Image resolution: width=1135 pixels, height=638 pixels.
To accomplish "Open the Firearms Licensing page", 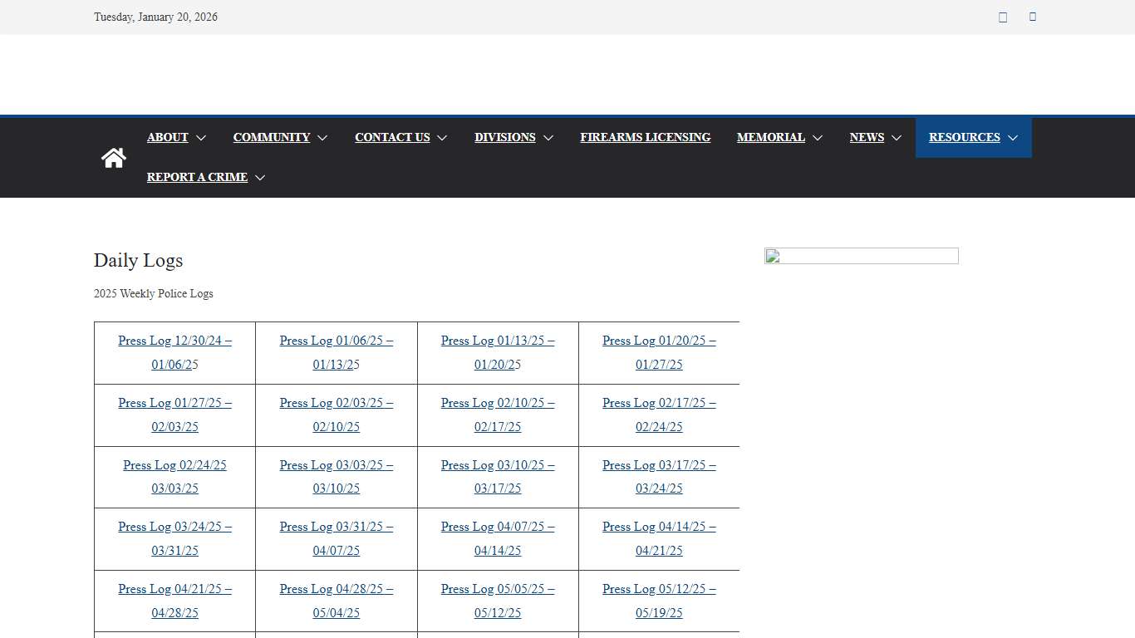I will coord(645,137).
